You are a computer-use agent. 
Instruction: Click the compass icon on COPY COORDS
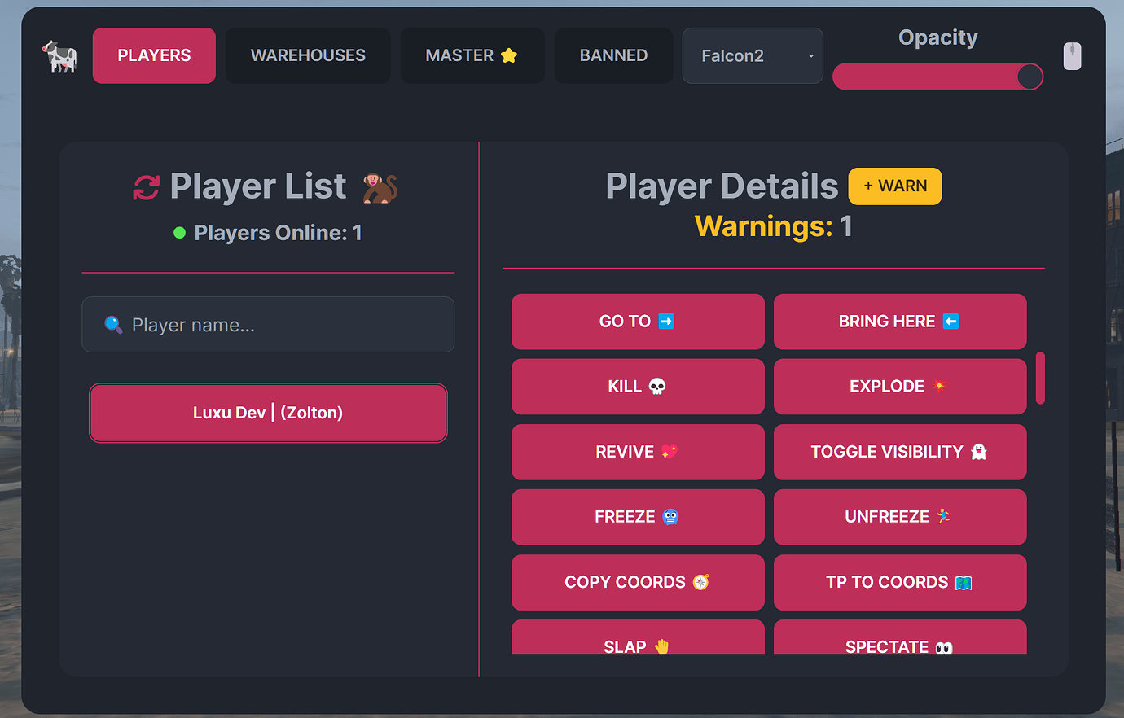[x=698, y=582]
